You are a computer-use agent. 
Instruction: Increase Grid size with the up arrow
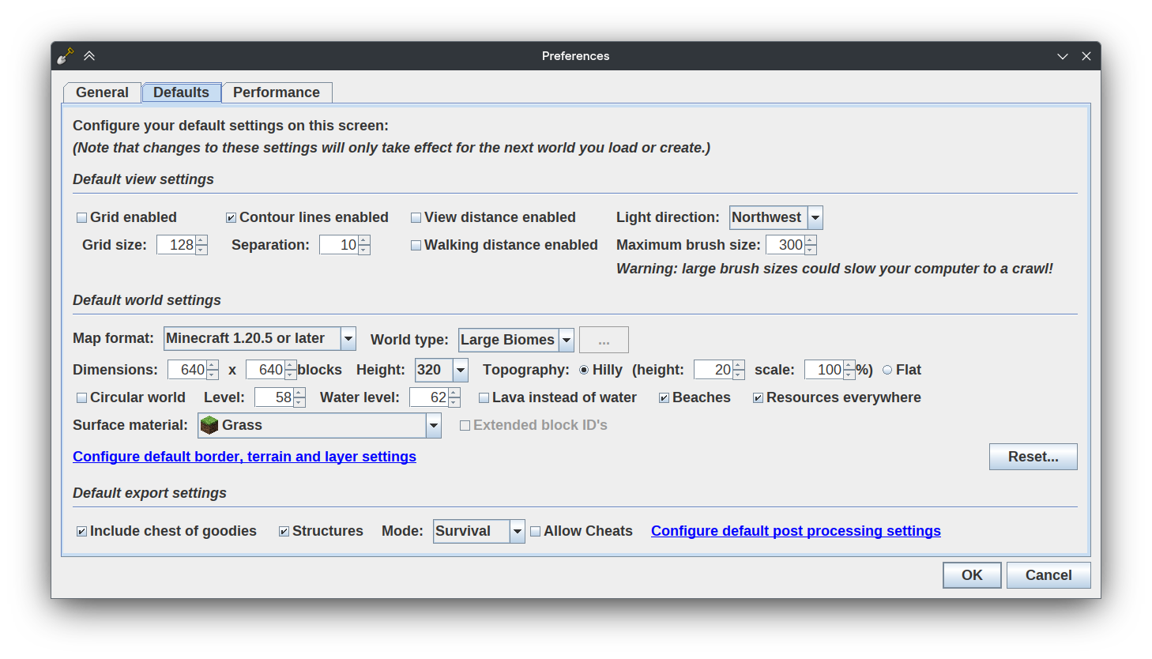coord(201,240)
